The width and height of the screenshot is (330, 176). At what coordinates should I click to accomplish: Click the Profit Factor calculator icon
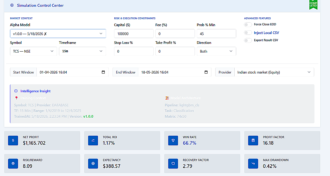coord(253,141)
